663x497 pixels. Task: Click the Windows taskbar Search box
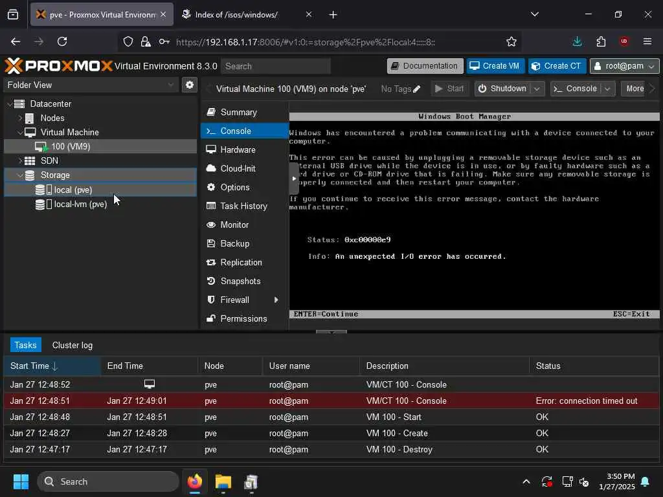point(108,481)
